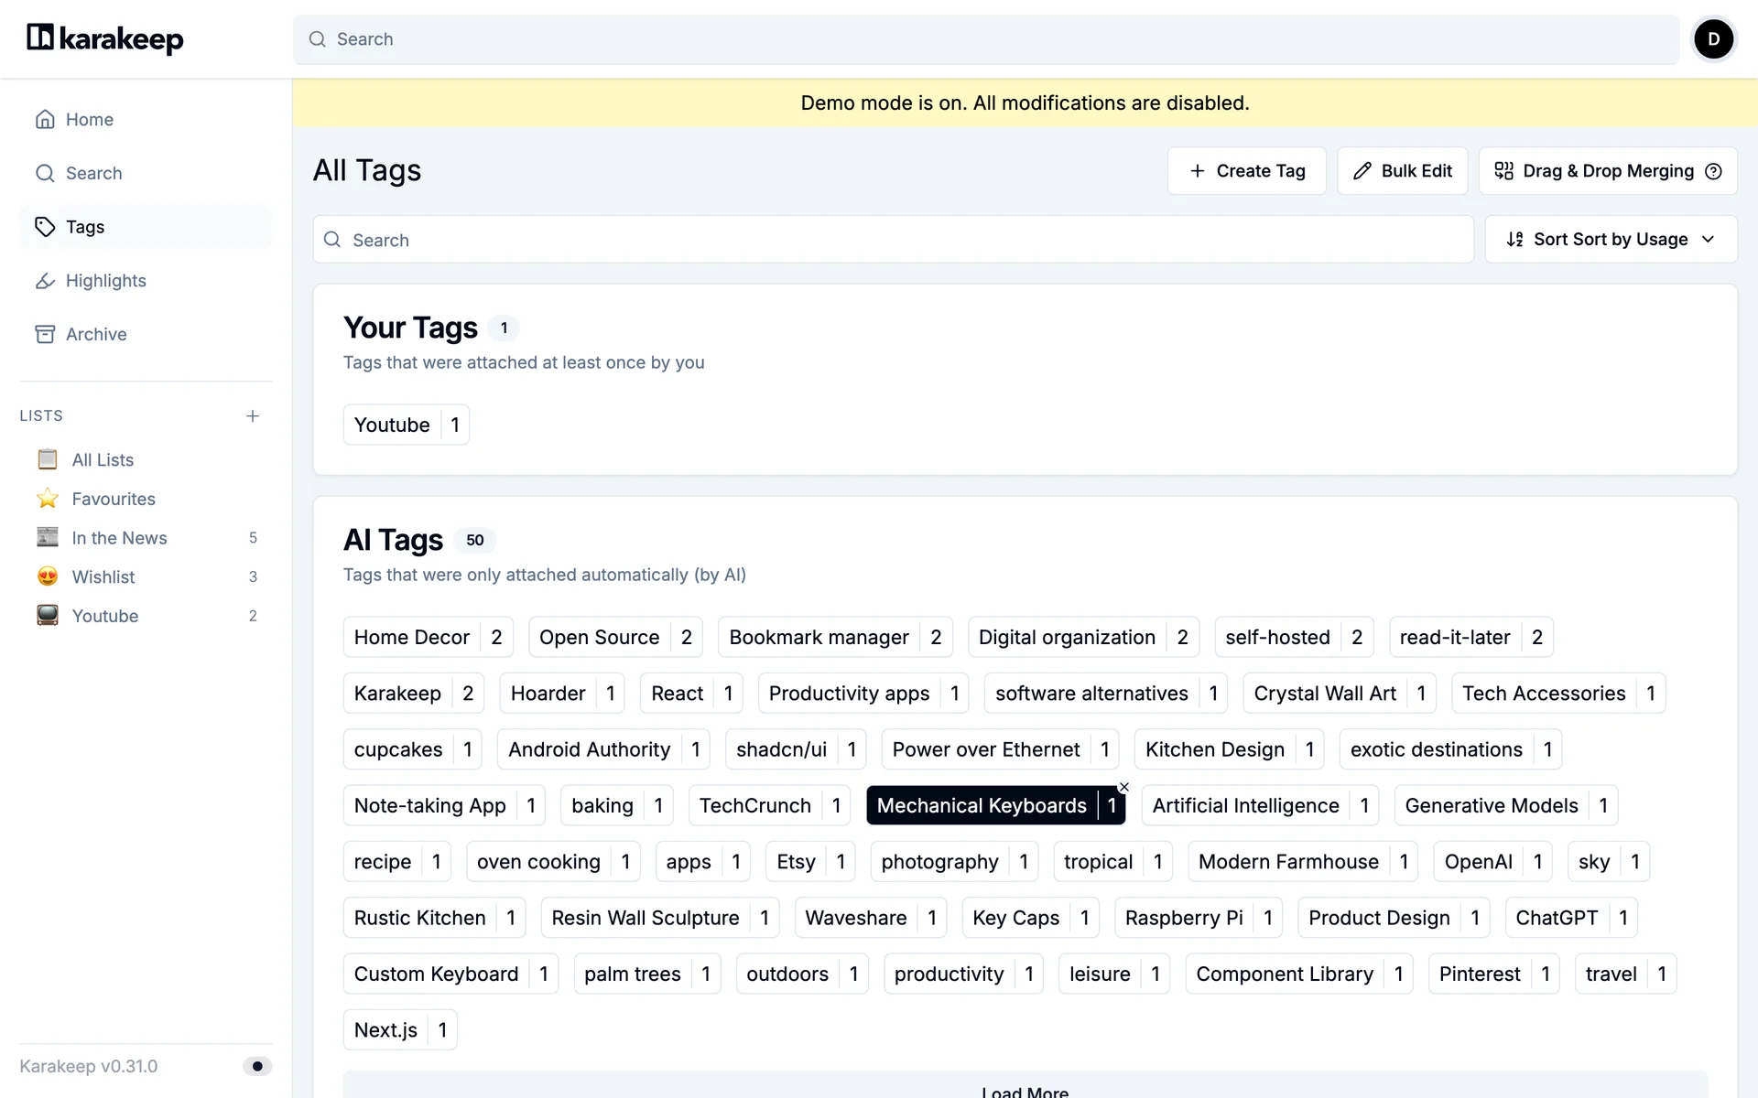The height and width of the screenshot is (1098, 1758).
Task: Open the Highlights page
Action: [x=146, y=281]
